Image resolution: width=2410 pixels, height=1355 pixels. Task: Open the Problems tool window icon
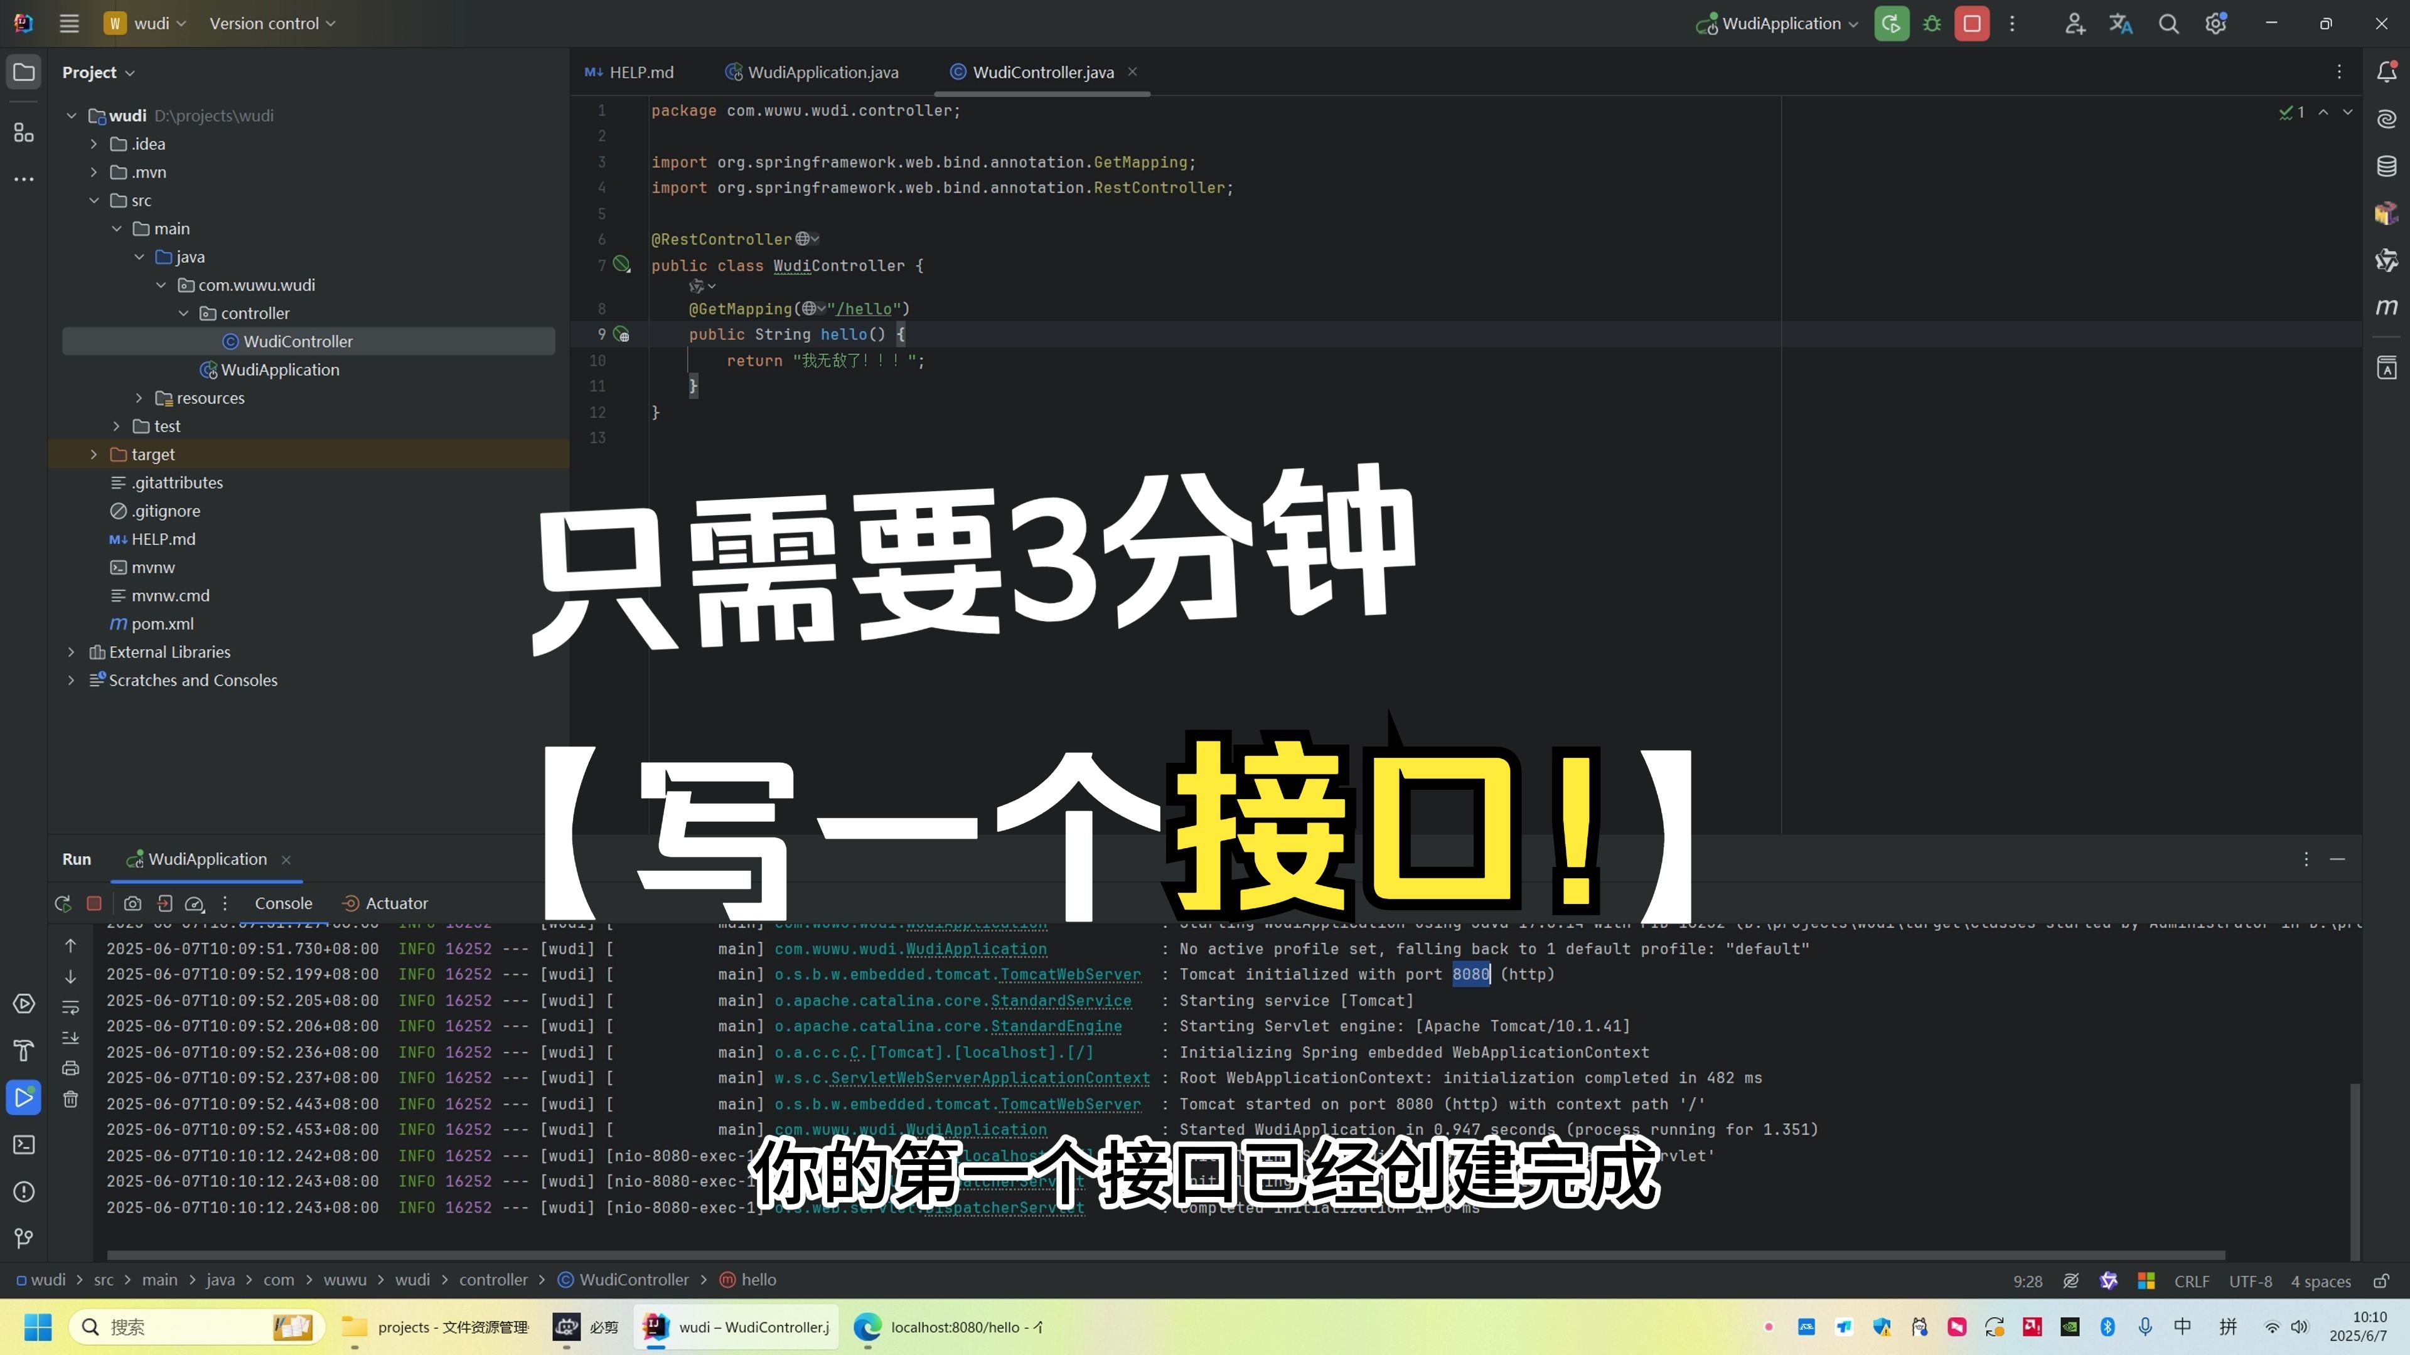tap(23, 1191)
